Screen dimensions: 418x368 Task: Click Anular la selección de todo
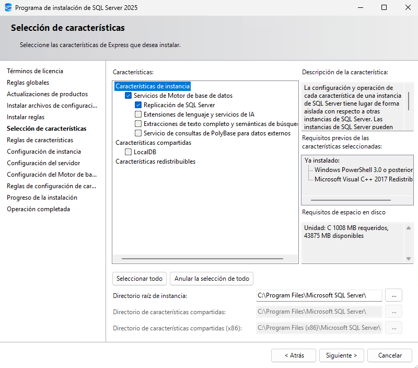(212, 279)
